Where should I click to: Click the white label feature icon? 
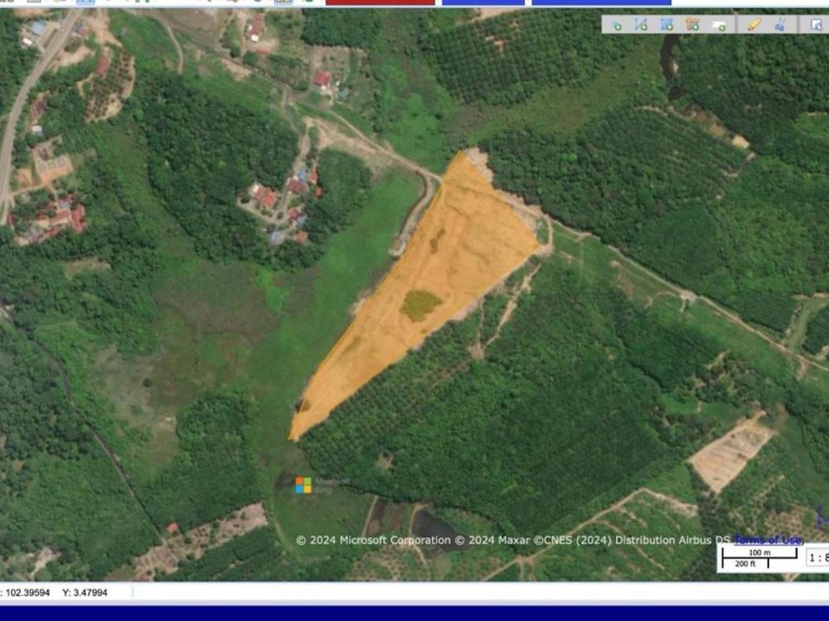719,25
